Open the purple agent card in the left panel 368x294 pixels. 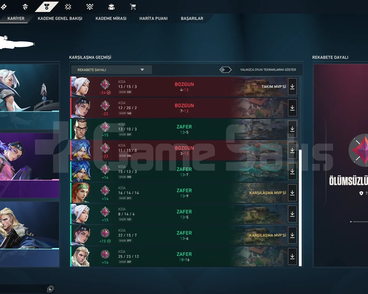pos(29,165)
